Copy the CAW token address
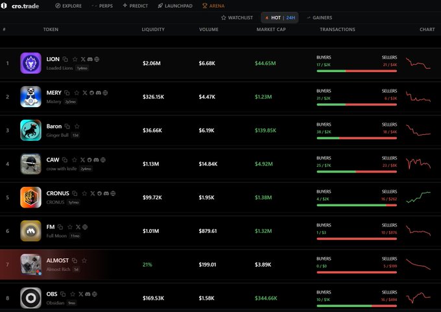Screen dimensions: 441x312 pos(65,160)
